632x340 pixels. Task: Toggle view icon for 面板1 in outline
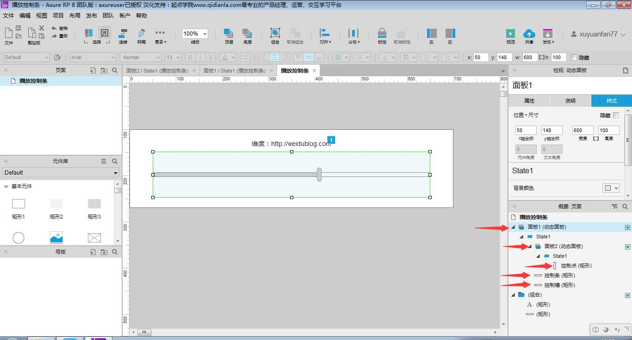point(628,227)
